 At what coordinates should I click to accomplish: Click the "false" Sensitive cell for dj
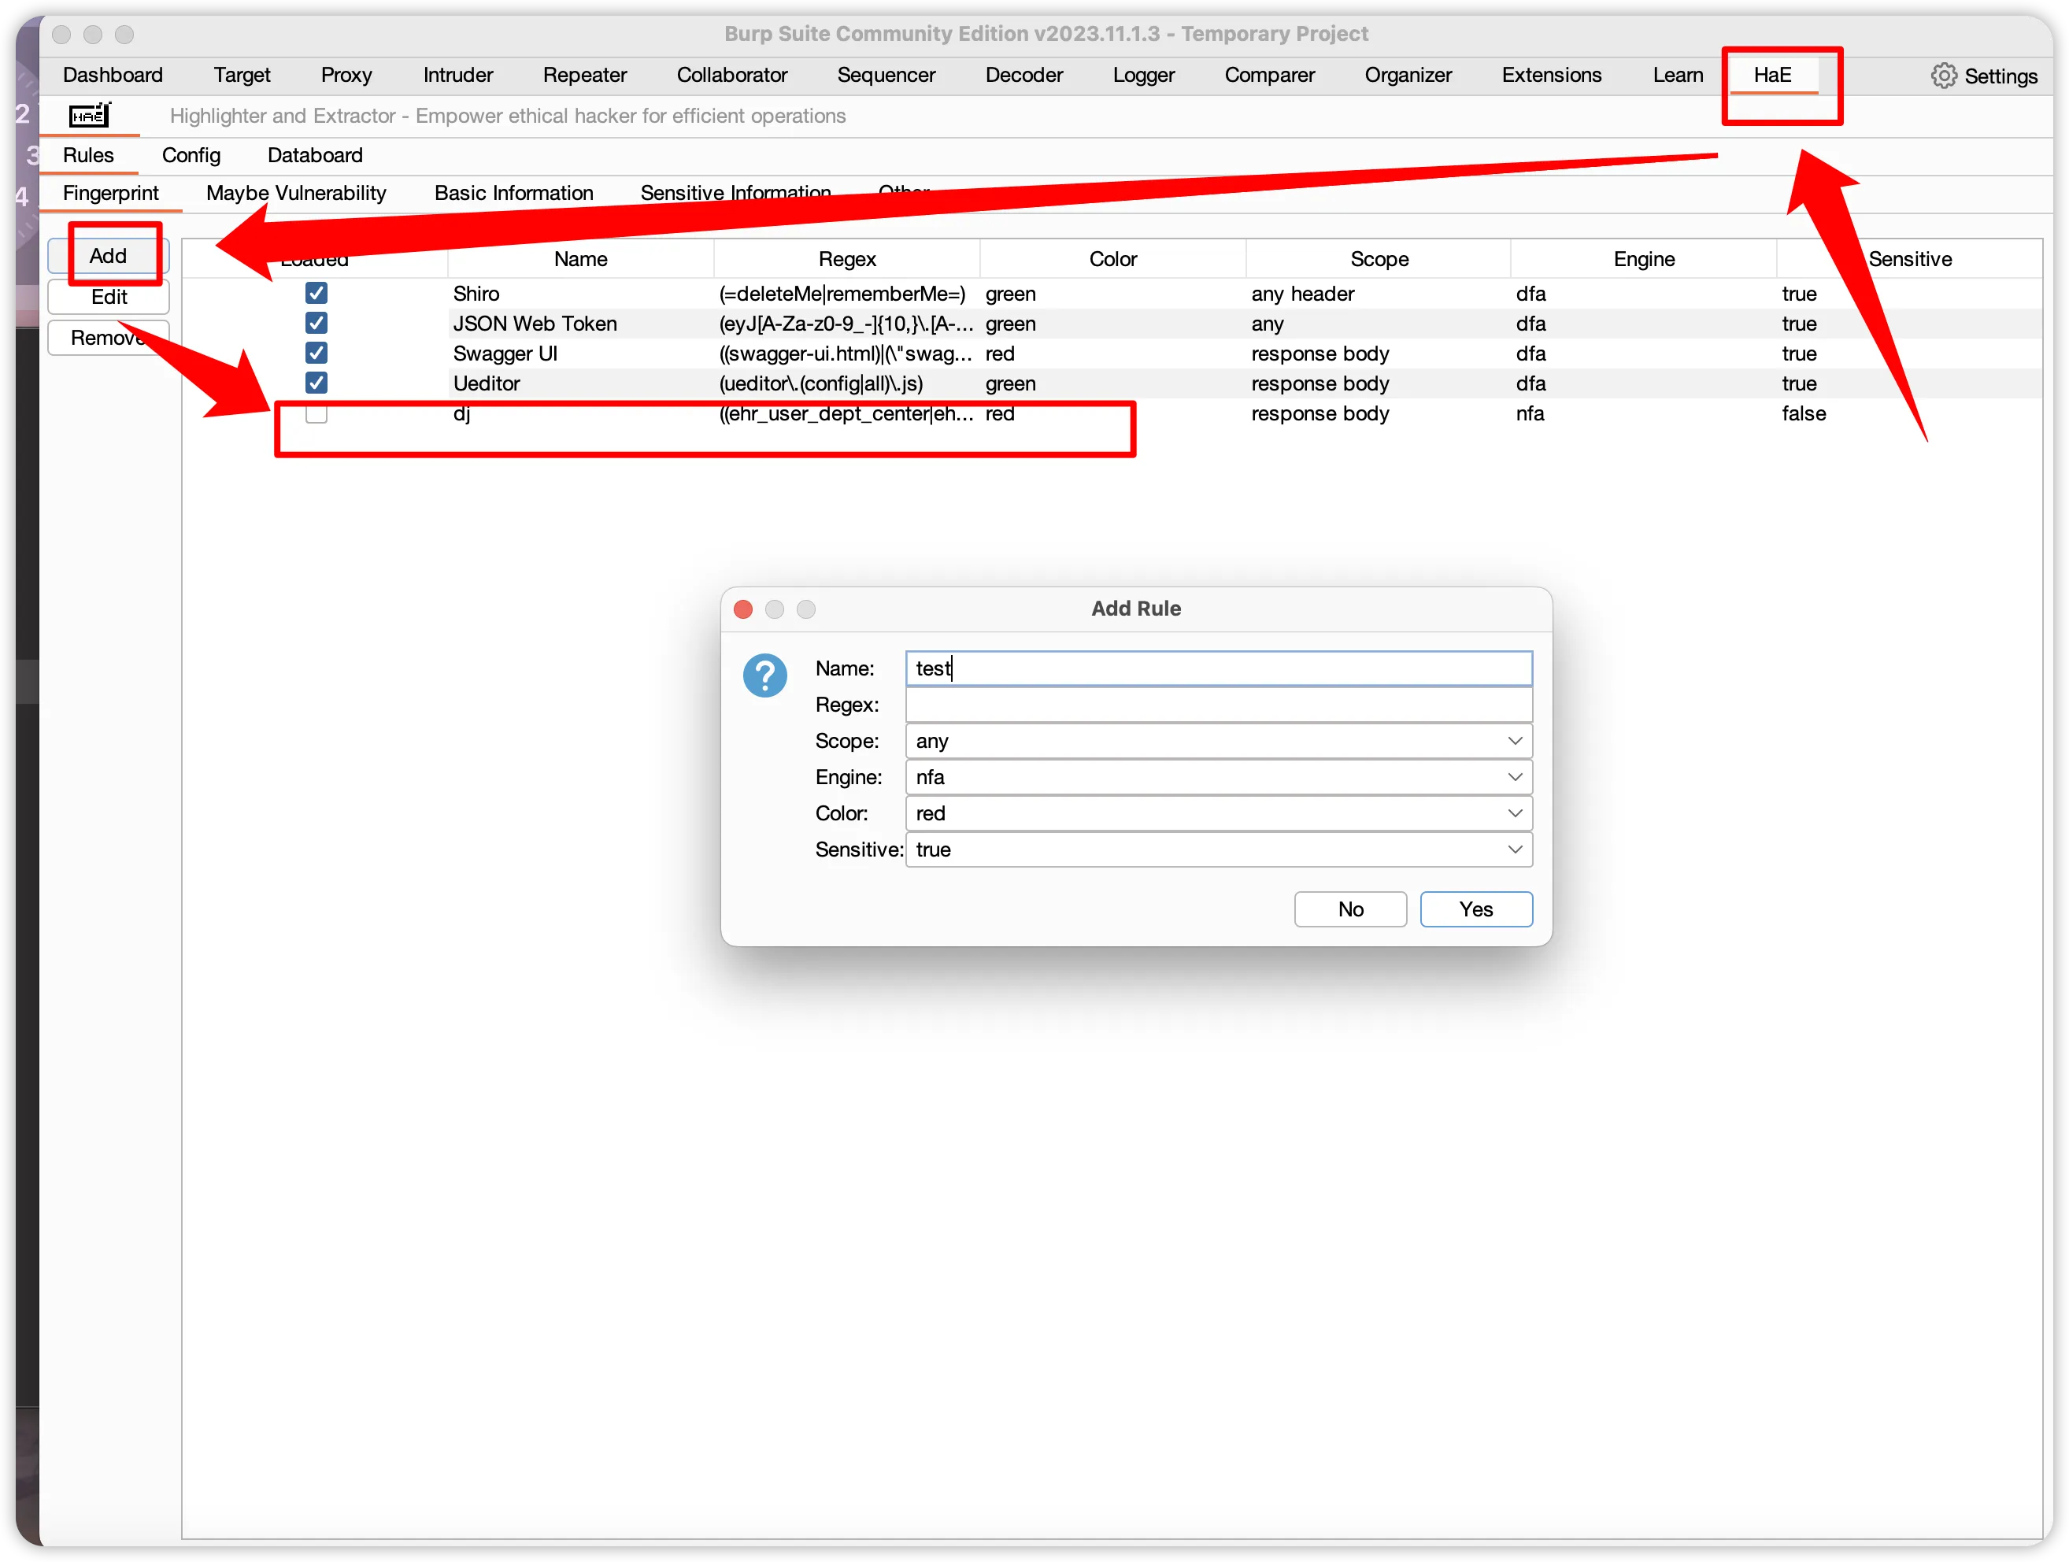pyautogui.click(x=1909, y=413)
